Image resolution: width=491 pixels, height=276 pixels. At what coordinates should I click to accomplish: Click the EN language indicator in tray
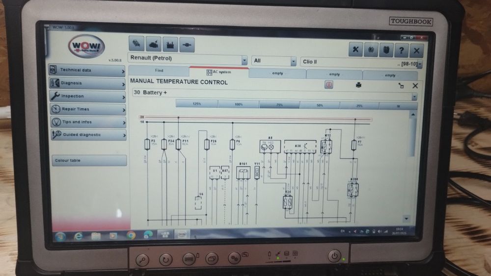click(342, 231)
